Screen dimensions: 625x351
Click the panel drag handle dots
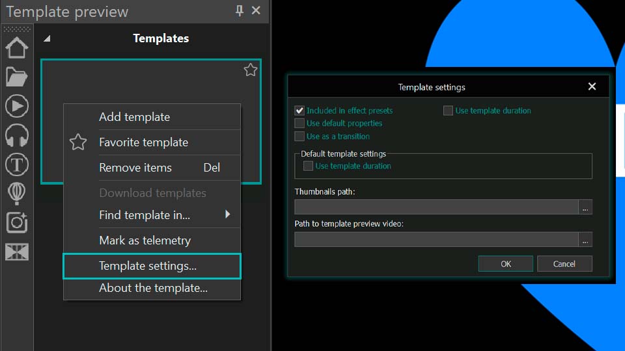(x=17, y=29)
